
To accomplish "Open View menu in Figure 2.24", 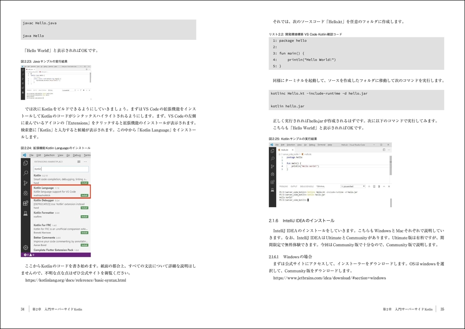I will click(60, 155).
